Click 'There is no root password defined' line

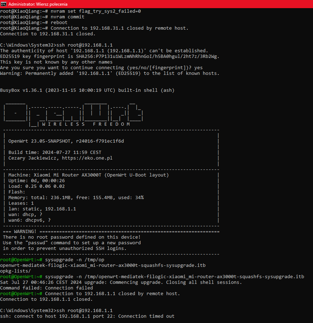(x=71, y=237)
